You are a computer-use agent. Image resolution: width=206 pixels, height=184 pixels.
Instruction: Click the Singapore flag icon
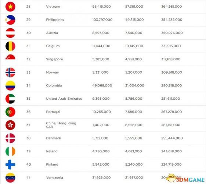click(x=10, y=57)
